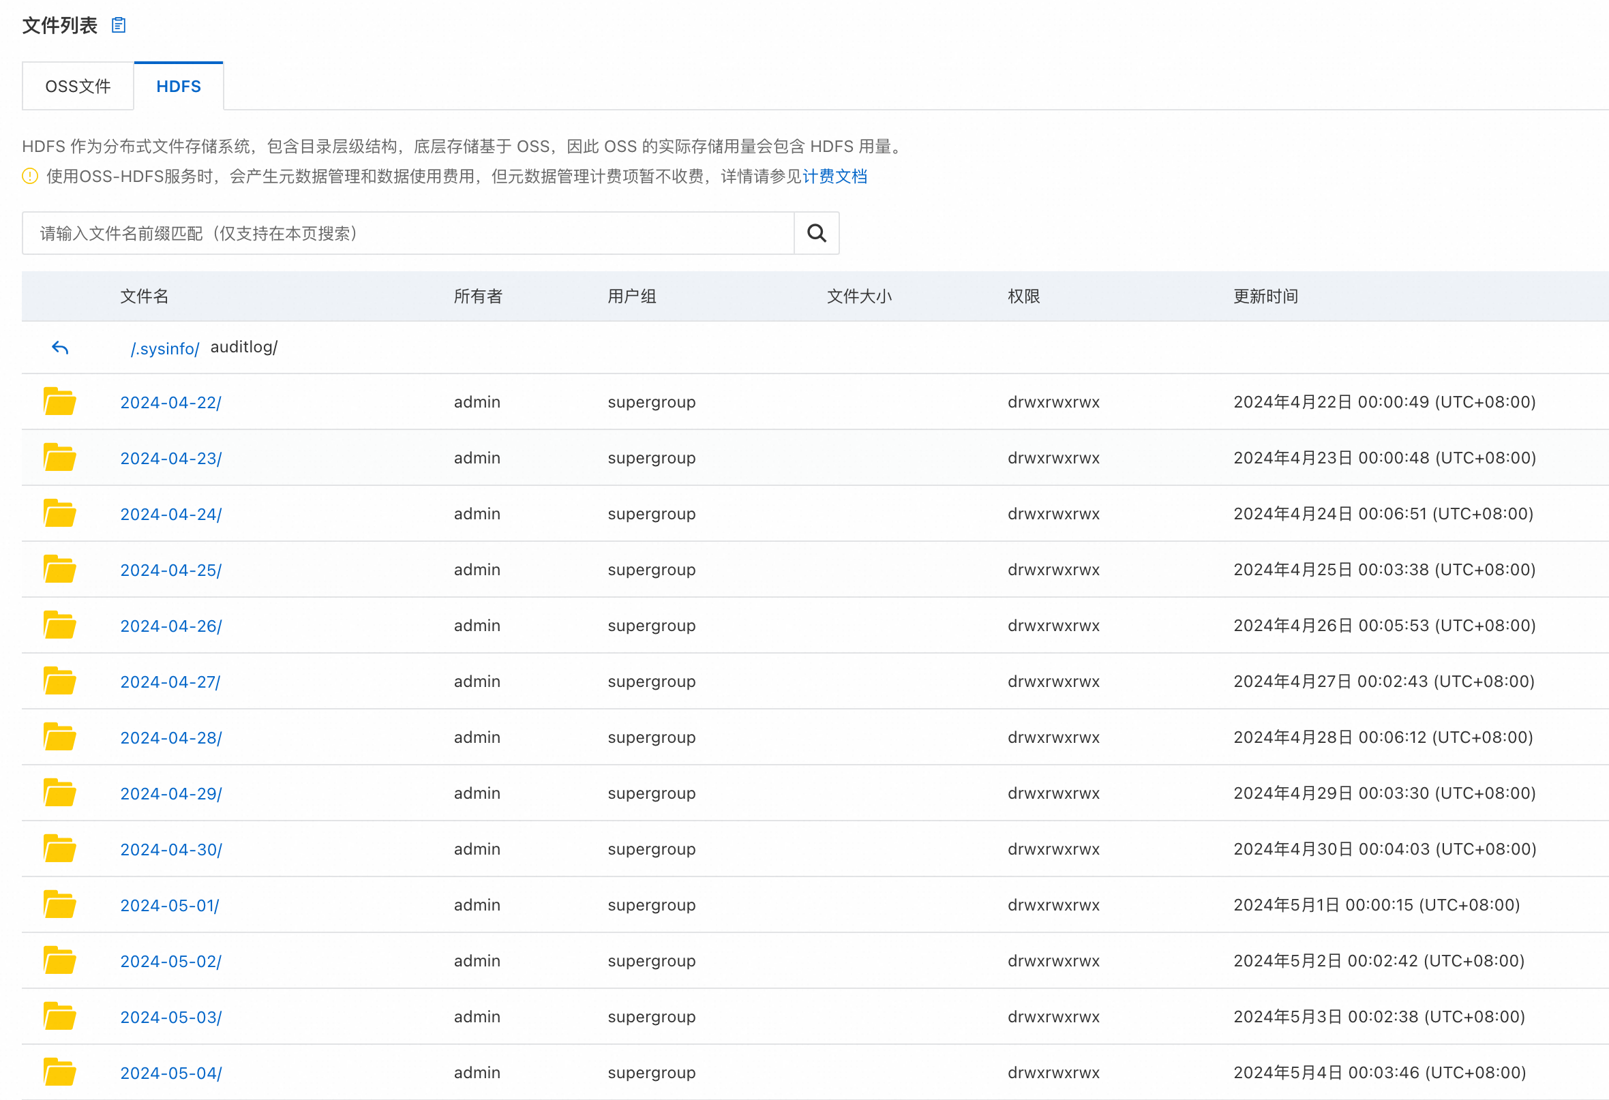Viewport: 1609px width, 1100px height.
Task: Click the folder icon next to 2024-05-04/
Action: pyautogui.click(x=59, y=1071)
